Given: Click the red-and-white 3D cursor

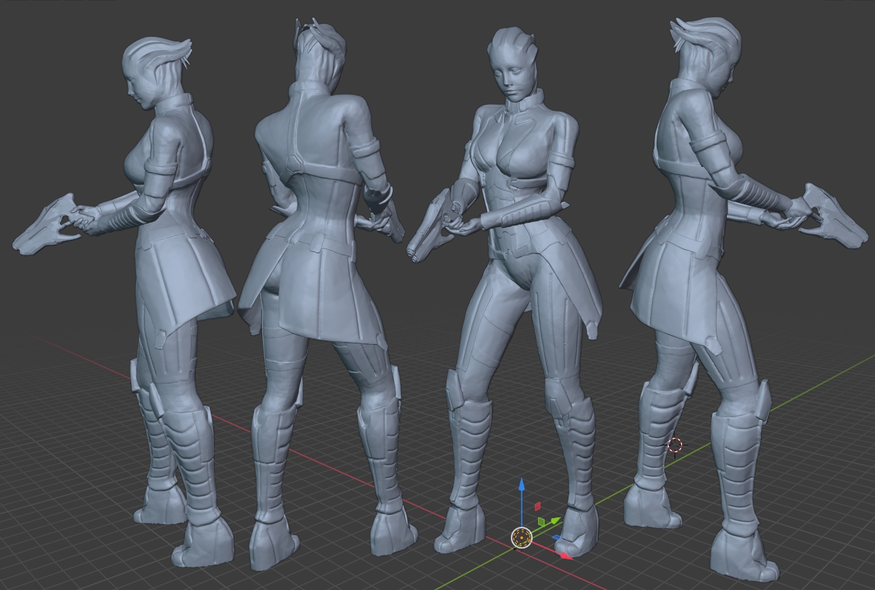Looking at the screenshot, I should pos(675,445).
